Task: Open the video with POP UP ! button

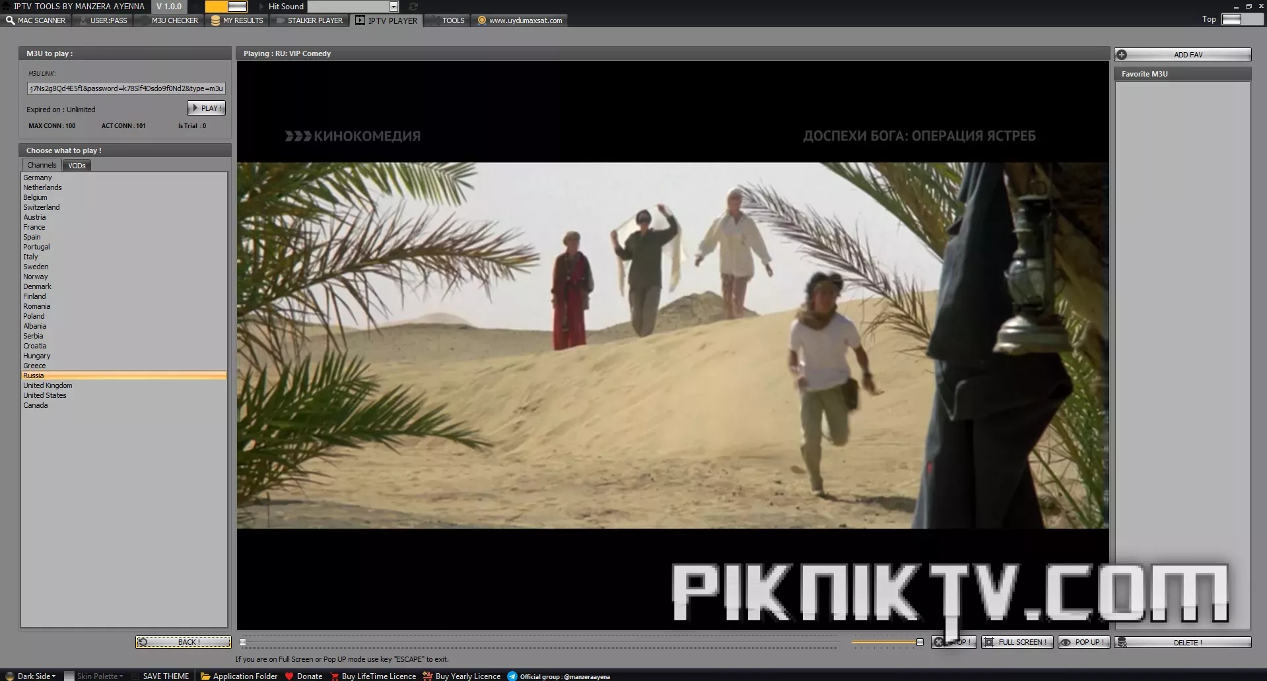Action: click(x=1083, y=642)
